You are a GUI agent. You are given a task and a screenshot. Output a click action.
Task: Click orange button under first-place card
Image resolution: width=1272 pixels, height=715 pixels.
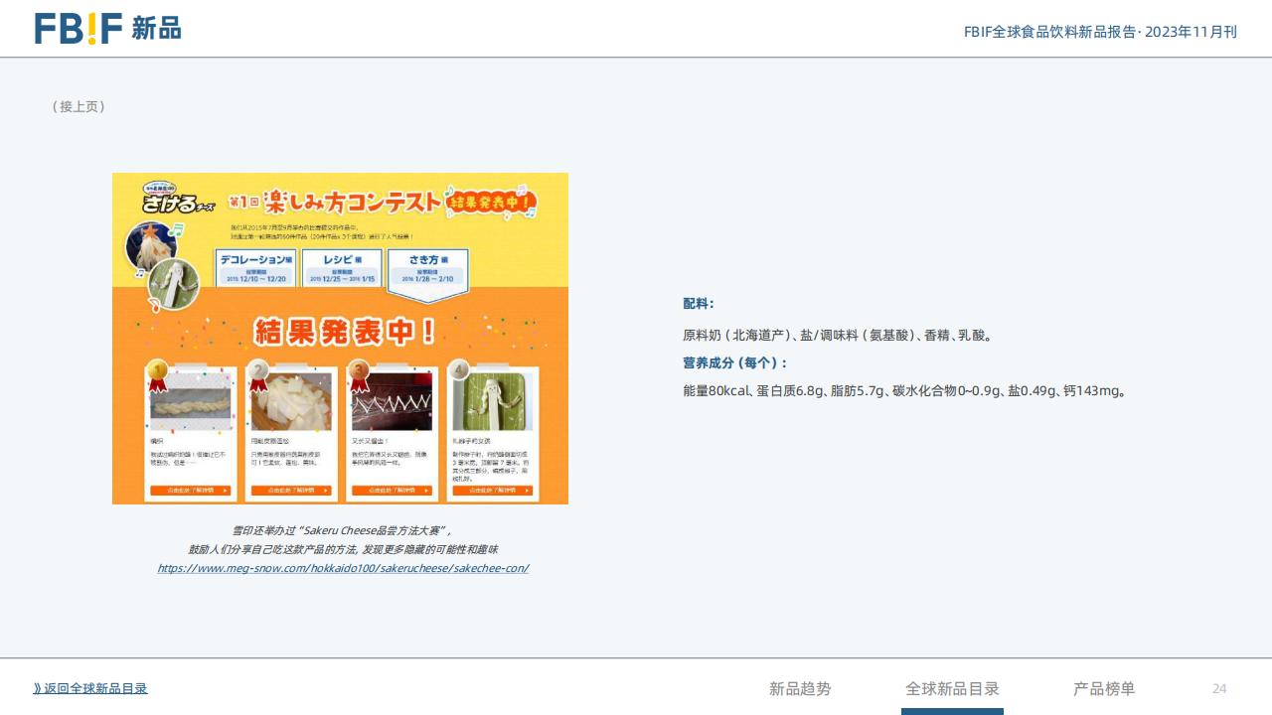coord(191,491)
